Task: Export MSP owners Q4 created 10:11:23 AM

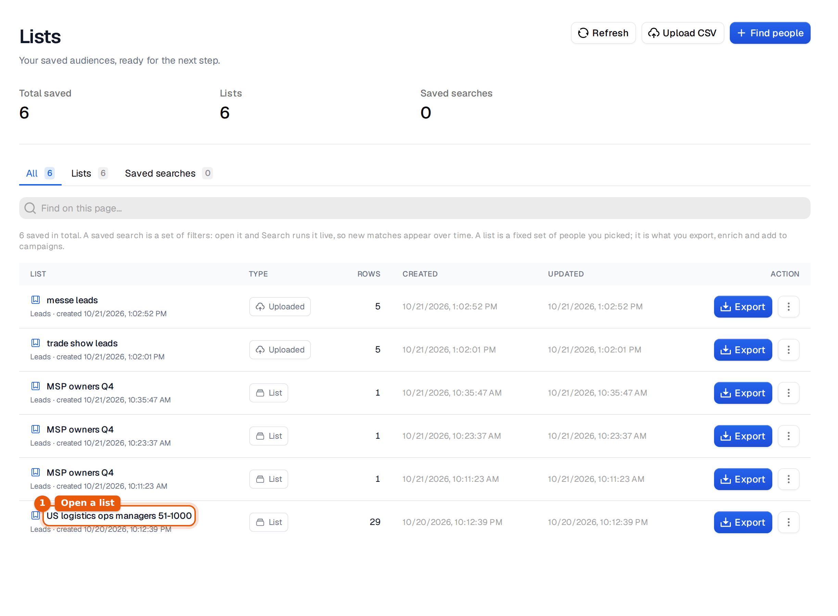Action: pyautogui.click(x=742, y=479)
